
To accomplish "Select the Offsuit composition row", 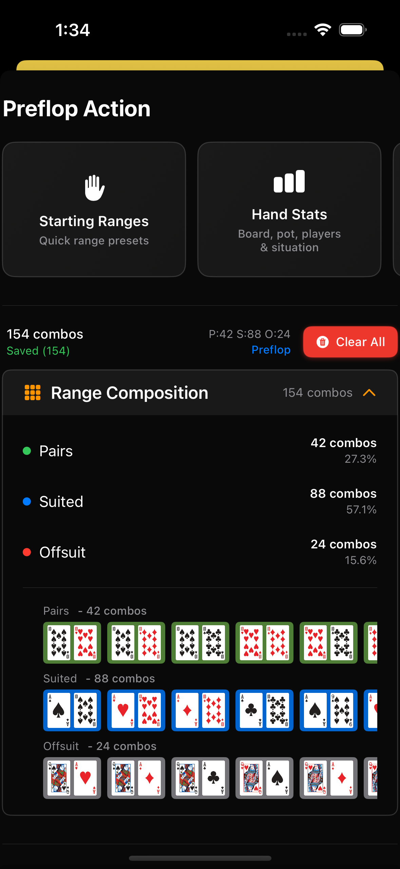I will click(x=199, y=552).
